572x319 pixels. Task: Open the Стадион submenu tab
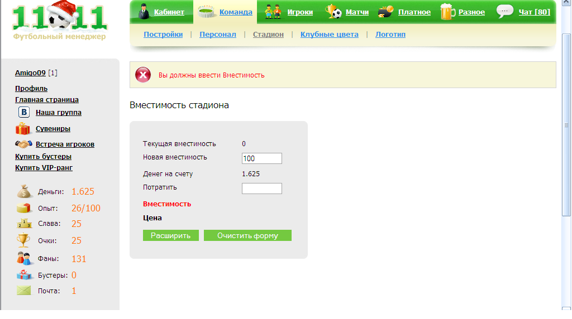click(268, 34)
